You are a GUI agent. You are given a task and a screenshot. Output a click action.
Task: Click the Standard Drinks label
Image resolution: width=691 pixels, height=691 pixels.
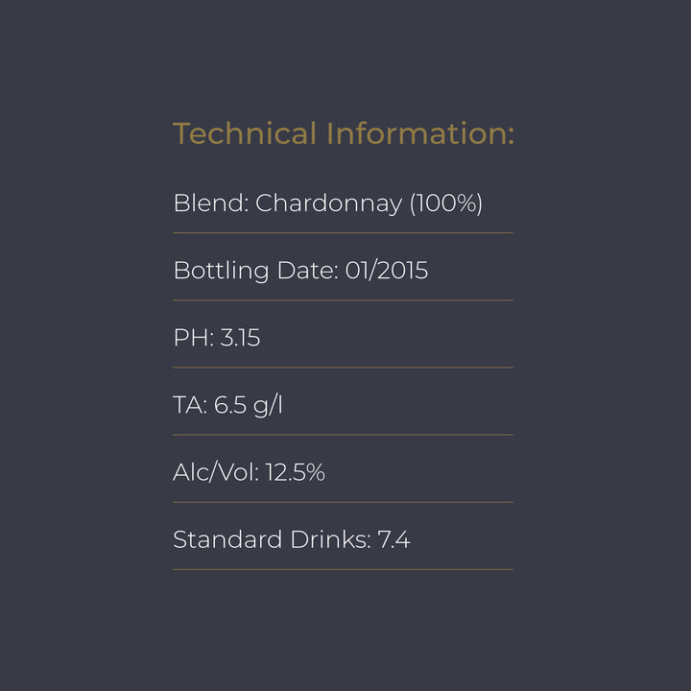coord(272,539)
